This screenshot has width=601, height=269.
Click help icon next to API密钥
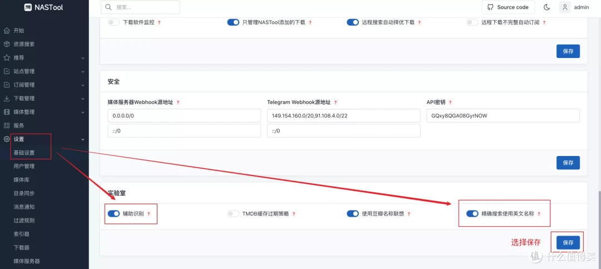(450, 102)
